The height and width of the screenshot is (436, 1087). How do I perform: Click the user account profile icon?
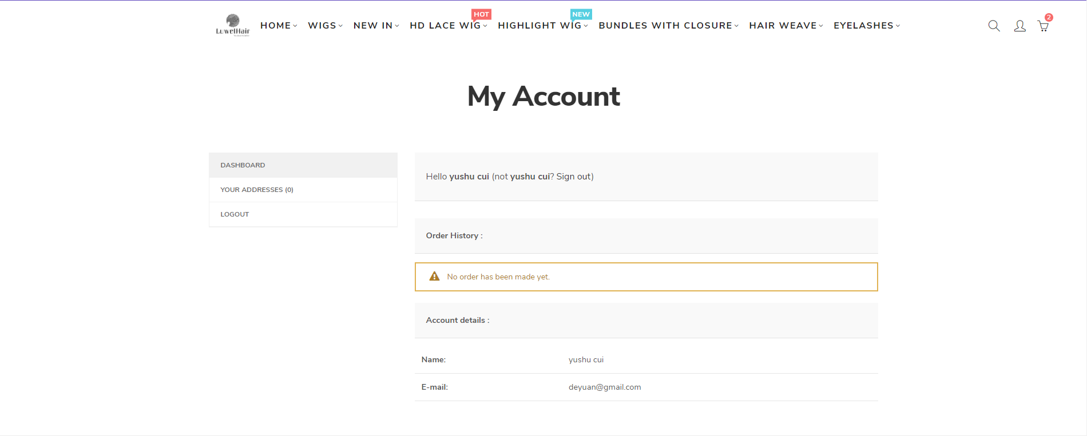(x=1019, y=26)
